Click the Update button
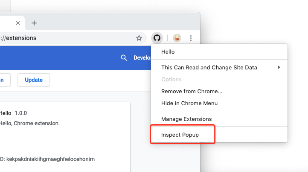This screenshot has width=308, height=172. (34, 80)
